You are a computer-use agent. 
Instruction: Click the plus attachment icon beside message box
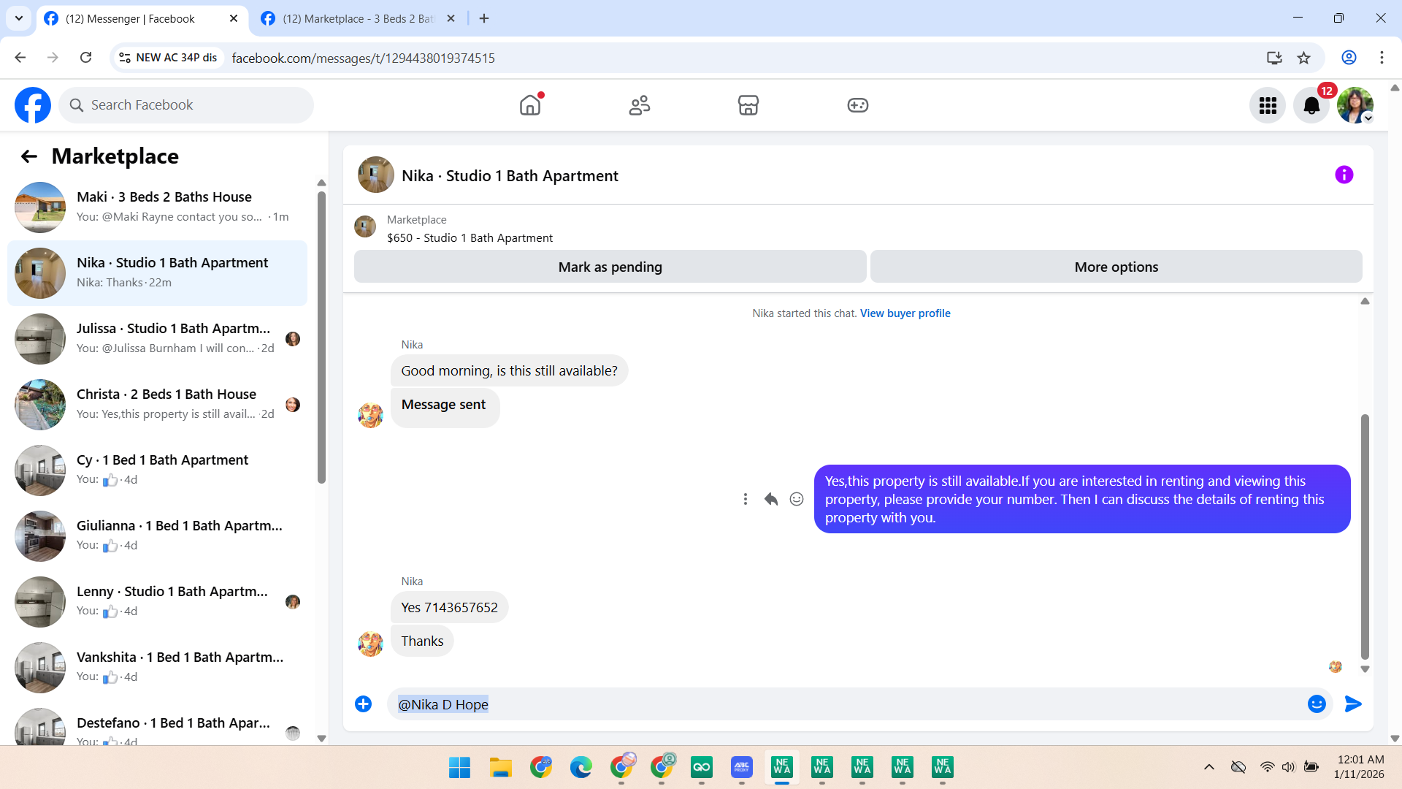point(363,704)
